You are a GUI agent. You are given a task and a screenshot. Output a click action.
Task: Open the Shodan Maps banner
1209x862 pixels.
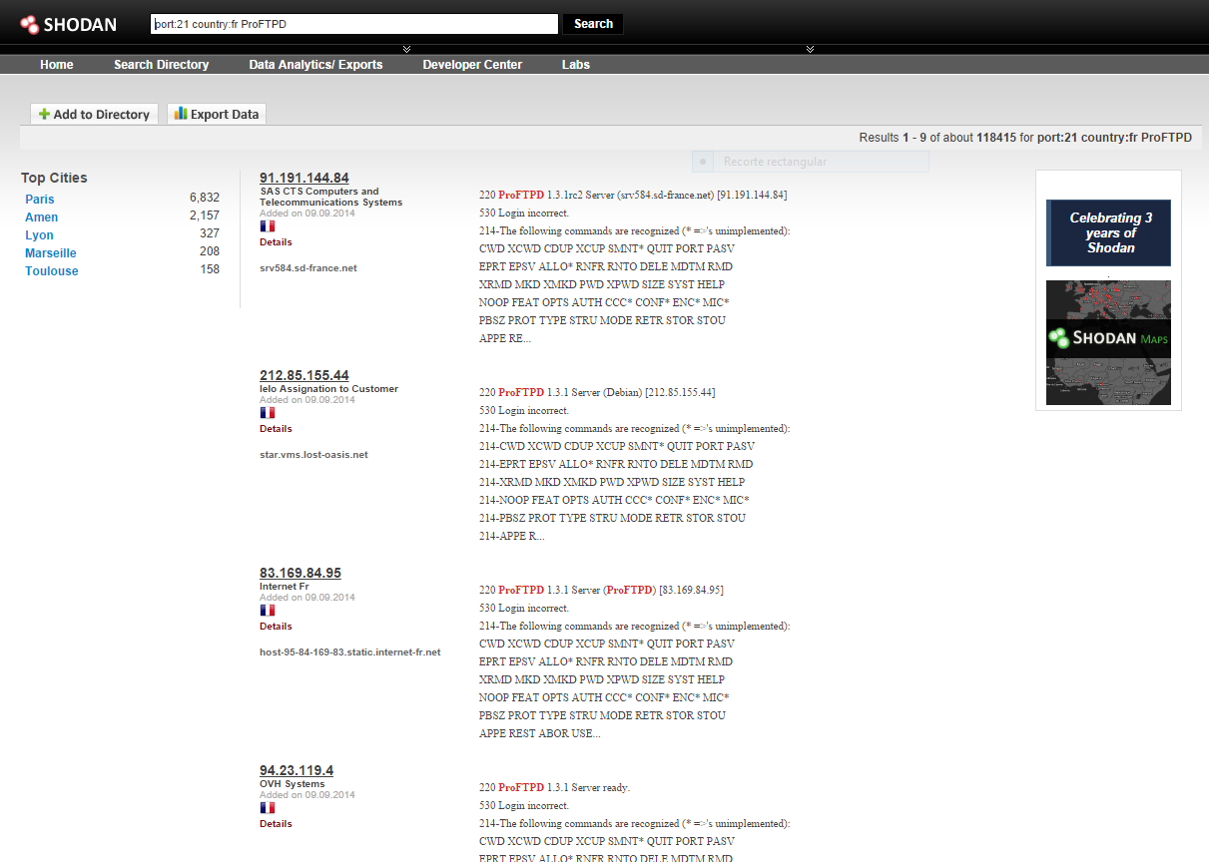click(x=1108, y=342)
